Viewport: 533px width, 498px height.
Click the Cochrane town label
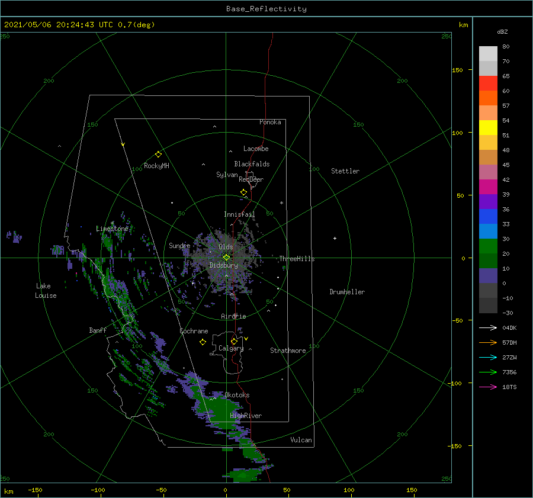click(x=194, y=331)
